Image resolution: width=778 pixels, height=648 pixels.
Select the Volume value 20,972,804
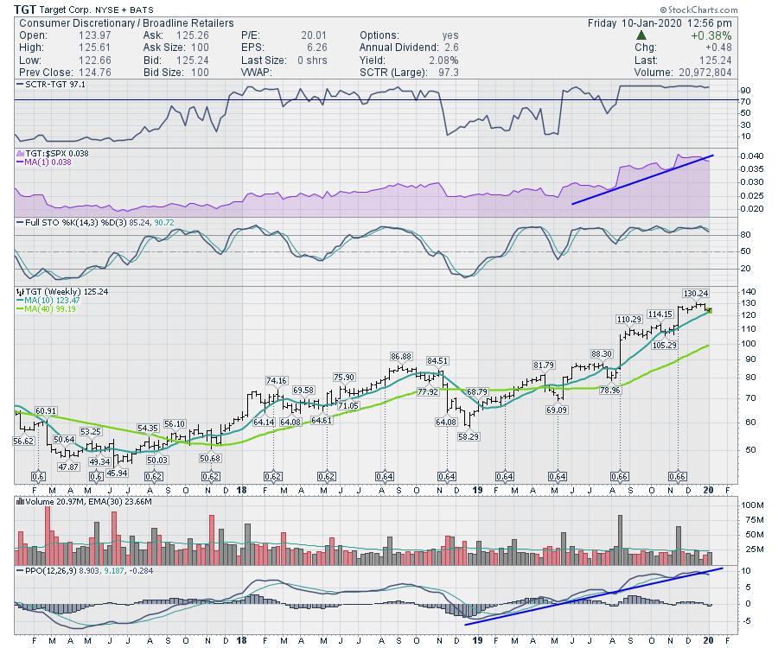click(x=705, y=73)
